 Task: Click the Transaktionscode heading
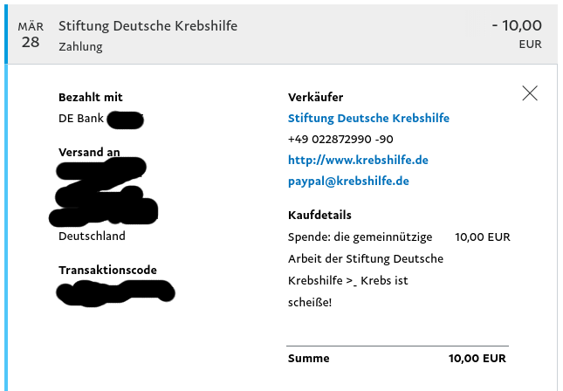107,270
